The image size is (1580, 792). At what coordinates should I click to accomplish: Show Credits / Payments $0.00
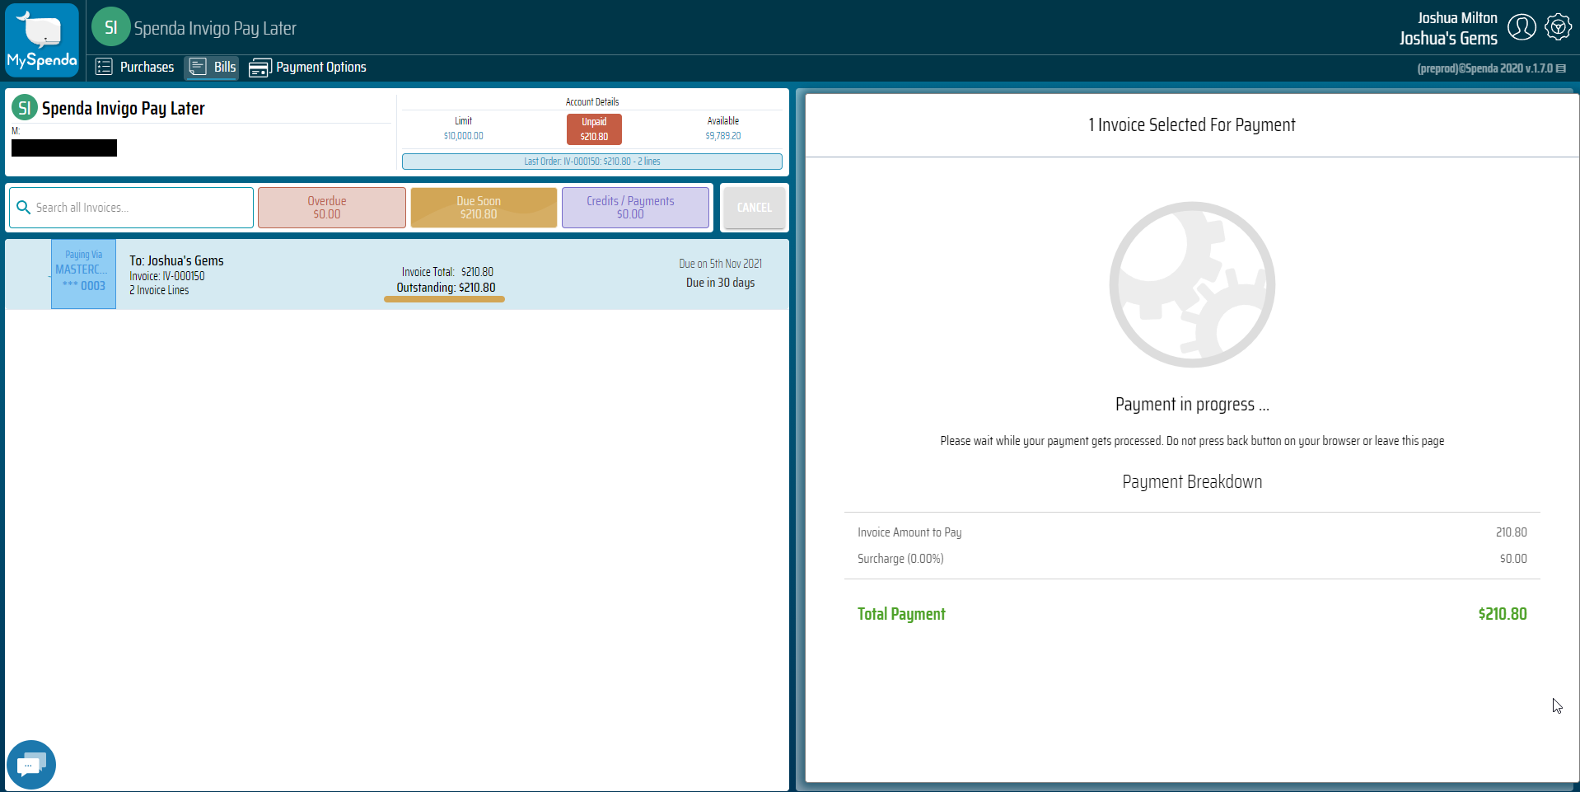point(635,208)
